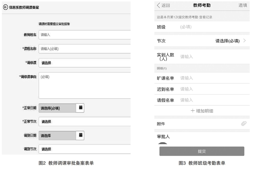
Task: Click the 课程名称 required input field
Action: (x=84, y=49)
